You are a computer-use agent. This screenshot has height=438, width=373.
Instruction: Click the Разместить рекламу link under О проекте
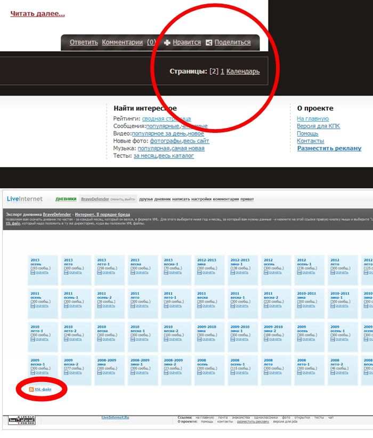tap(329, 148)
